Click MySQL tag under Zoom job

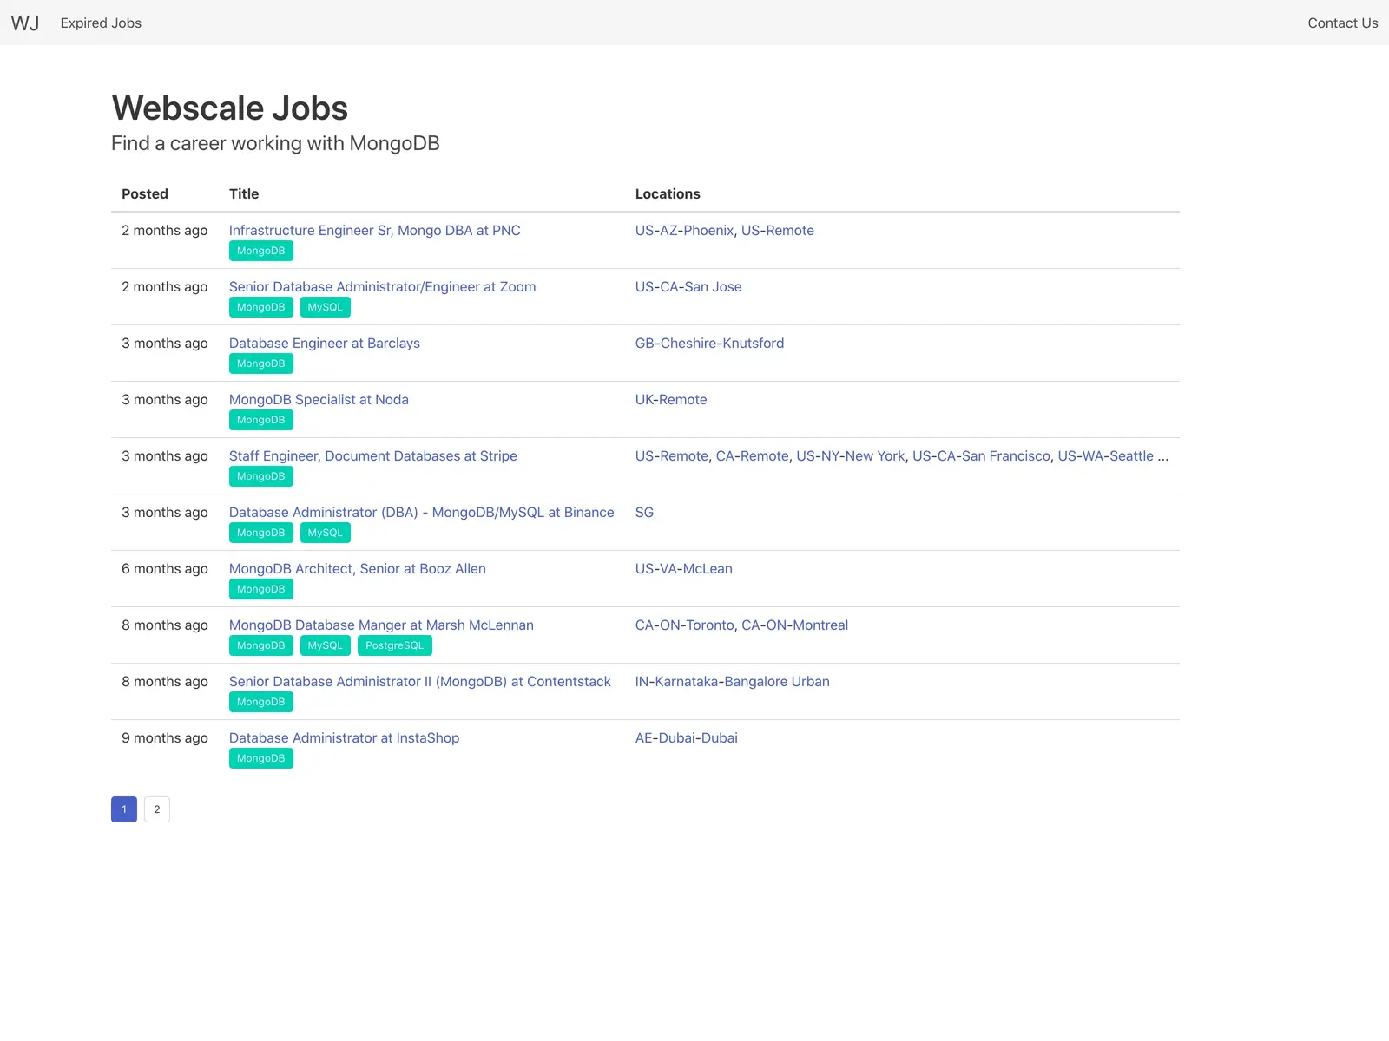click(x=326, y=307)
